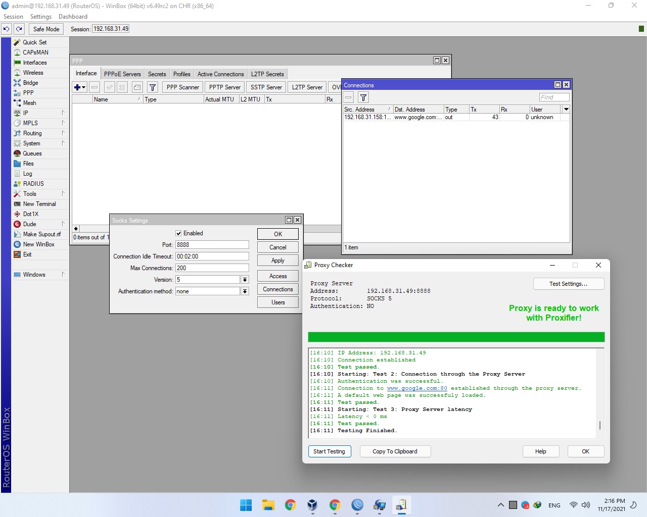Switch to the Secrets tab in PPP
This screenshot has height=517, width=647.
[157, 74]
